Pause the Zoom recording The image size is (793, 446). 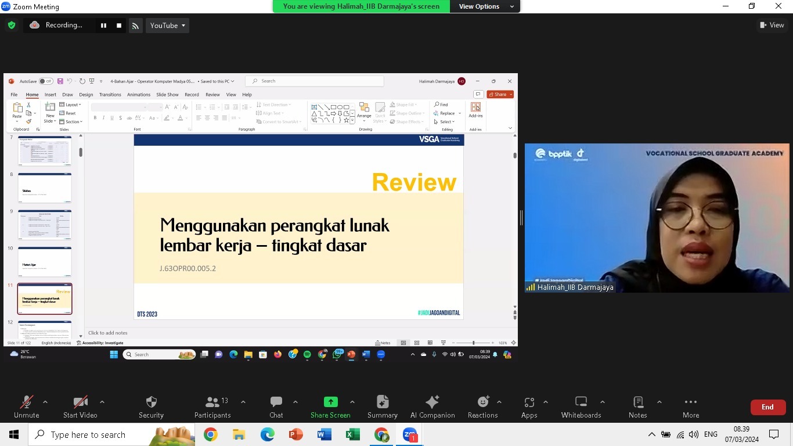pyautogui.click(x=103, y=25)
